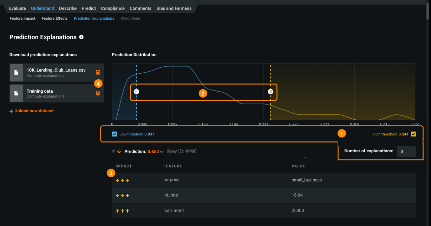Screen dimensions: 431x226
Task: Click the Upload new dataset link
Action: pyautogui.click(x=34, y=111)
